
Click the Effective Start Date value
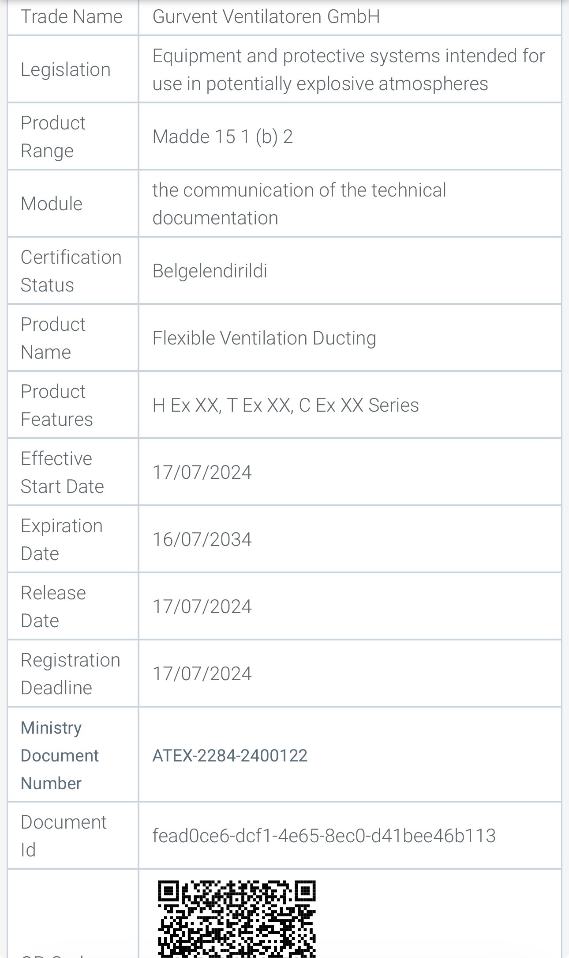click(x=202, y=472)
